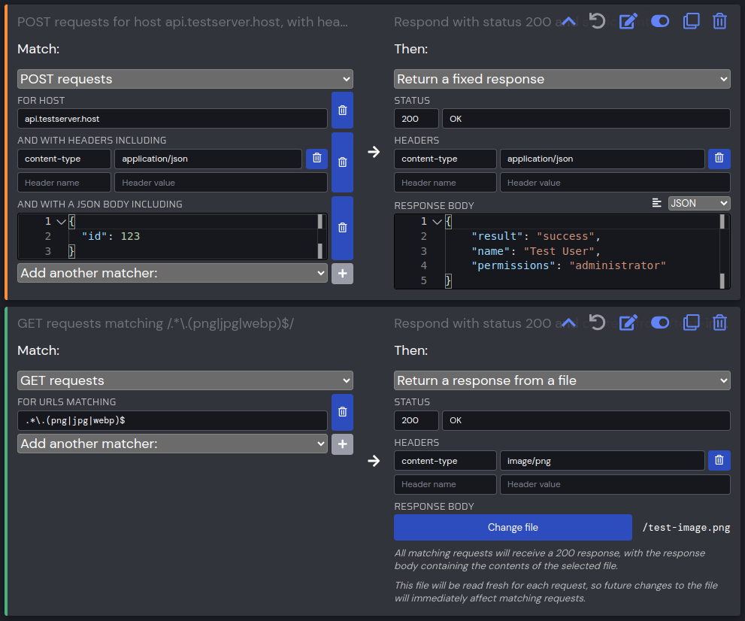
Task: Click the response body editor scrollbar
Action: [722, 251]
